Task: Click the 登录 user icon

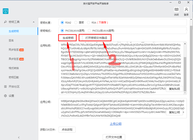Action: [186, 9]
